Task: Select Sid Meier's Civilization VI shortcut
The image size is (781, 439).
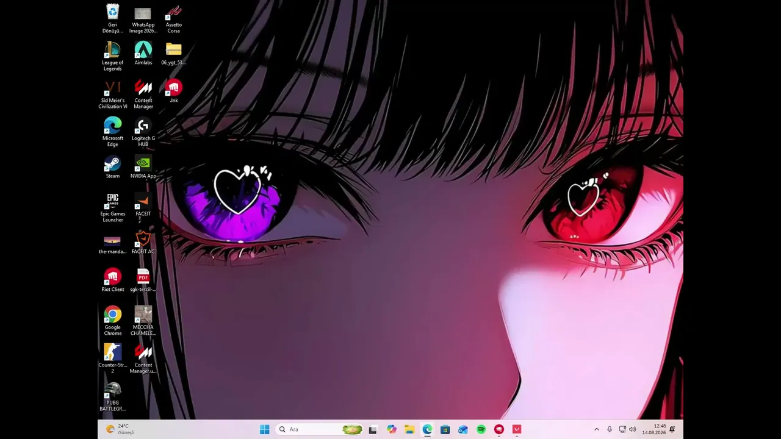Action: pos(113,95)
